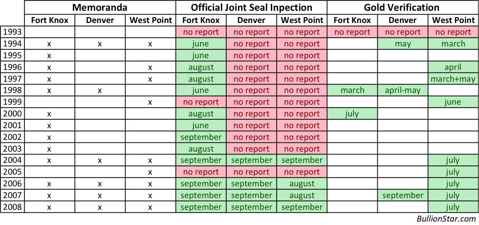Select the 1993 row label
Image resolution: width=479 pixels, height=225 pixels.
click(x=12, y=32)
